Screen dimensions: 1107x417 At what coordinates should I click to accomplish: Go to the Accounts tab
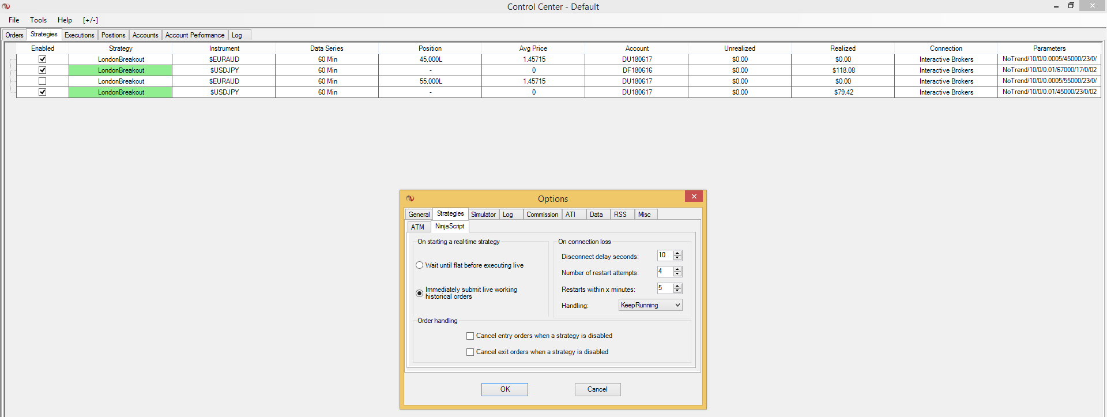click(x=145, y=35)
